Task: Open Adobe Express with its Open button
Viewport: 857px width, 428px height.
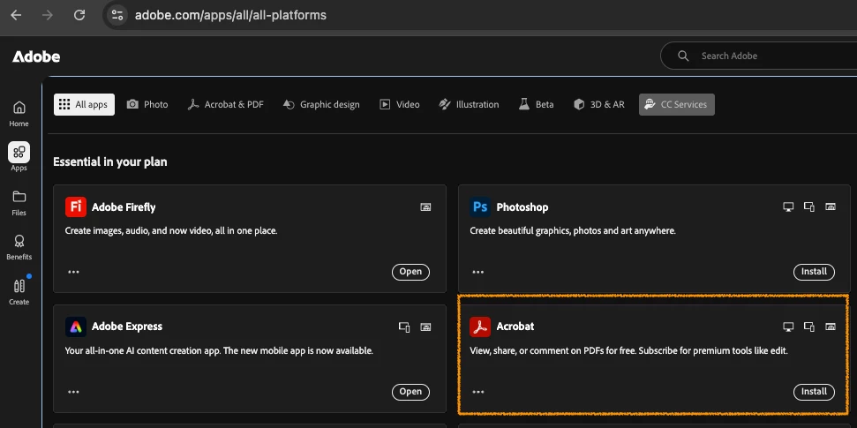Action: pyautogui.click(x=410, y=391)
